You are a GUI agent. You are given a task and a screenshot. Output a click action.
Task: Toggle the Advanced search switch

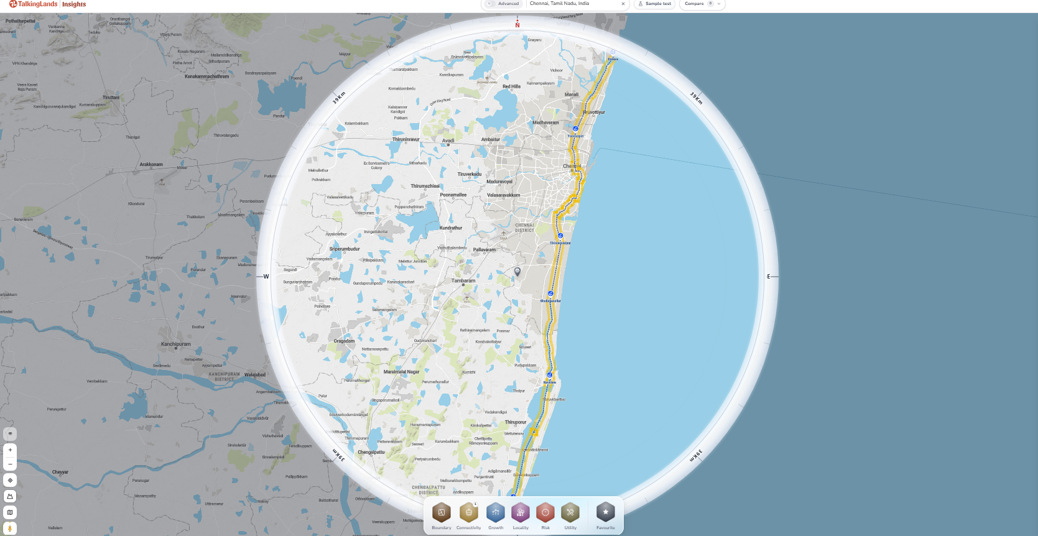pos(490,4)
